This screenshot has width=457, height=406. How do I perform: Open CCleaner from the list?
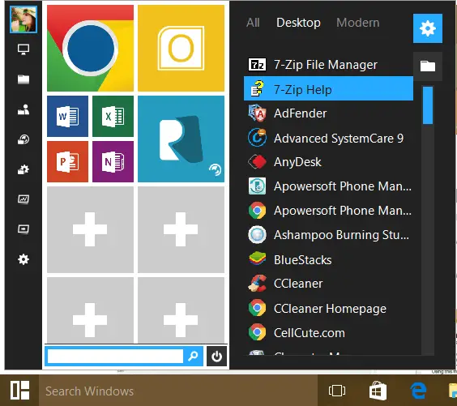pos(328,284)
